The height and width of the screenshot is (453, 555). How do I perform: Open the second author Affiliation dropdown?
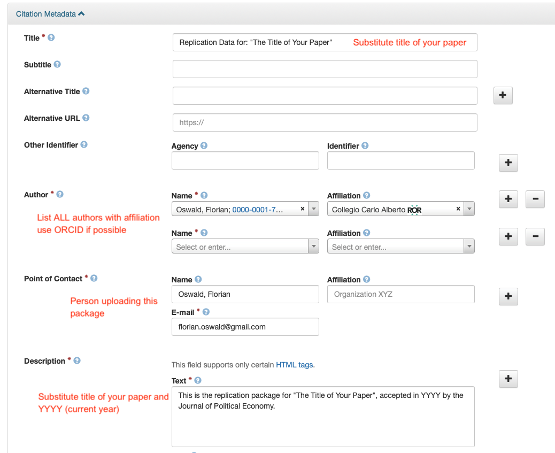click(x=469, y=247)
